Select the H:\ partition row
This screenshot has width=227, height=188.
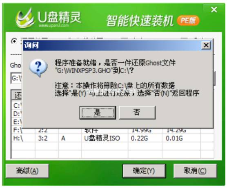(x=113, y=138)
